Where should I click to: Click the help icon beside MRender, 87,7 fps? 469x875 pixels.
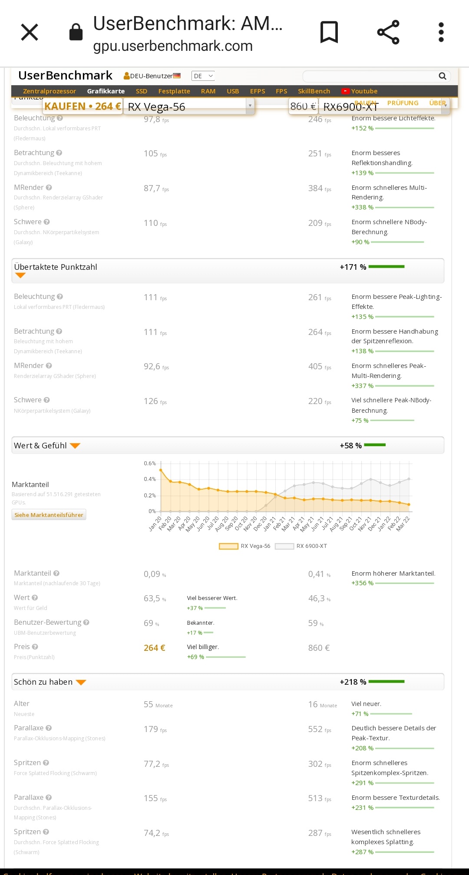pos(49,188)
